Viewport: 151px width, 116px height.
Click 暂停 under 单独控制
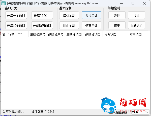click(117, 15)
